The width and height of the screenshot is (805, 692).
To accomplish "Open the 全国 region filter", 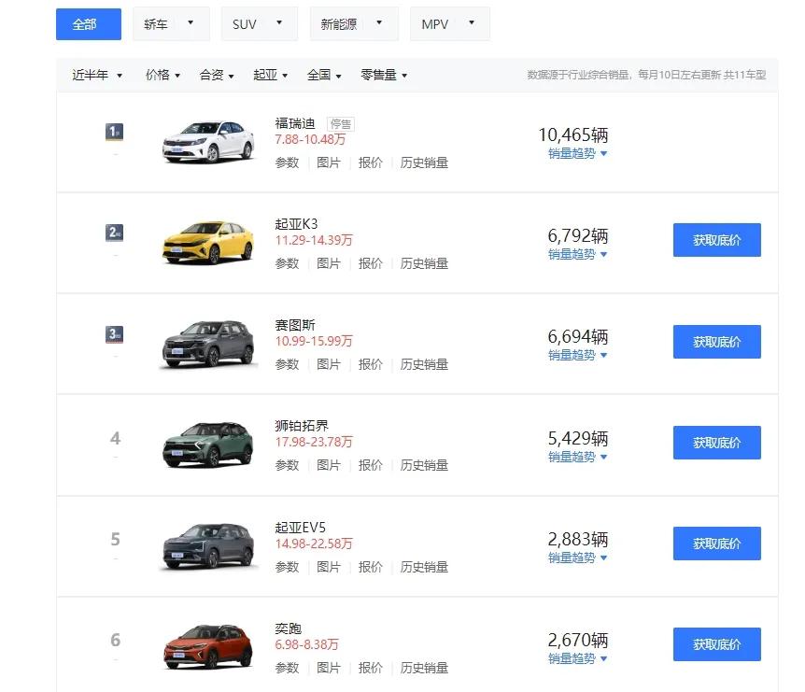I will click(324, 75).
